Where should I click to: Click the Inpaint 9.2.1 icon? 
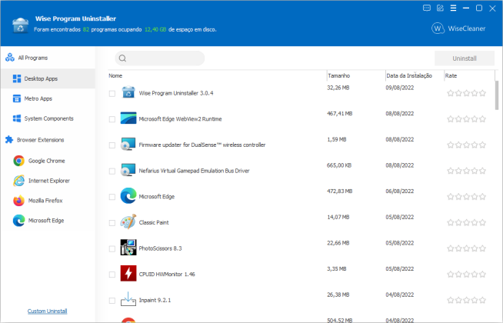(x=128, y=299)
